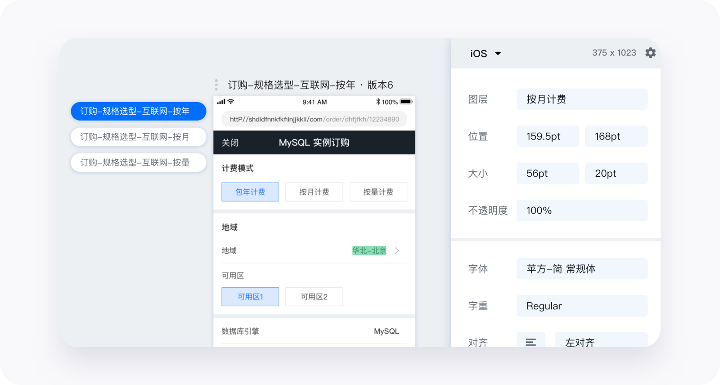Click the Bluetooth icon in phone status bar

[x=378, y=102]
